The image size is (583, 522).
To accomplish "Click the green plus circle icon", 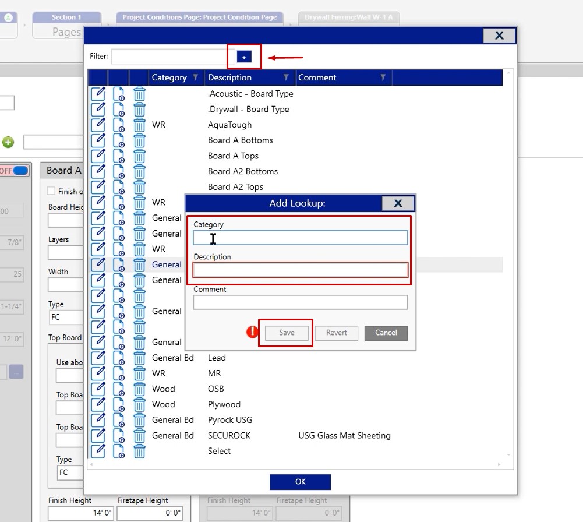I will click(x=8, y=142).
